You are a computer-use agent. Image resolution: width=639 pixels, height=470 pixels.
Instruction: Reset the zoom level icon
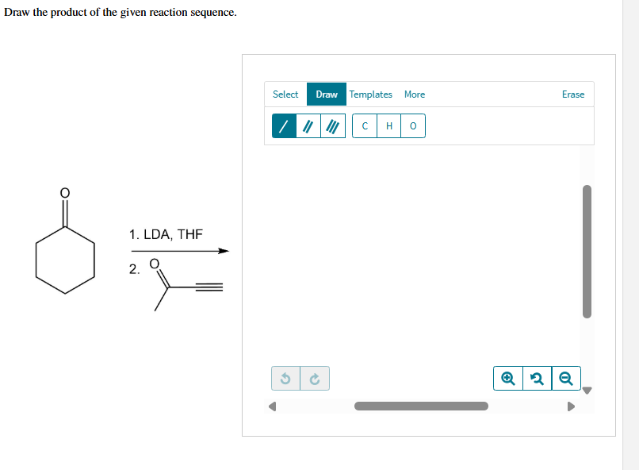point(537,378)
